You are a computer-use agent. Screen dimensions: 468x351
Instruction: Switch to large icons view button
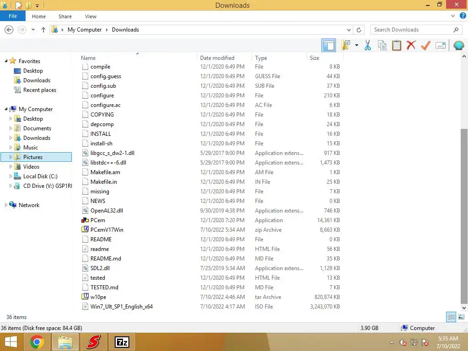(461, 317)
